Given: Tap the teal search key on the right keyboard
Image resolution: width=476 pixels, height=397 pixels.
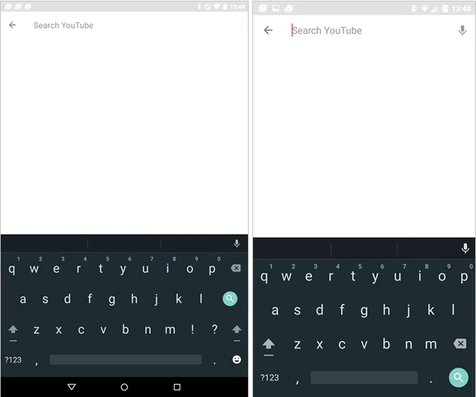Looking at the screenshot, I should (458, 377).
